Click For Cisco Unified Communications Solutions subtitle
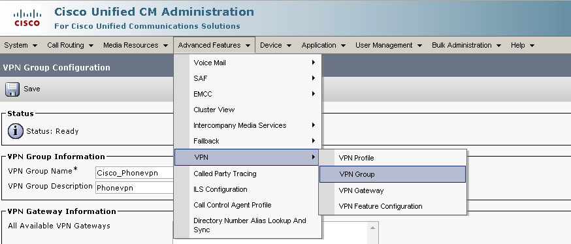 click(x=147, y=26)
